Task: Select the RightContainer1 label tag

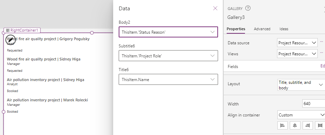Action: pos(22,30)
